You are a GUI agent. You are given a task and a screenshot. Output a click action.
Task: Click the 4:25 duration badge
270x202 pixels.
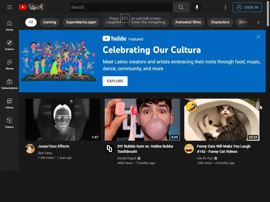click(x=175, y=137)
